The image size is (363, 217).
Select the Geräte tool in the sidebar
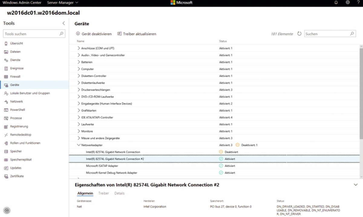(x=34, y=85)
